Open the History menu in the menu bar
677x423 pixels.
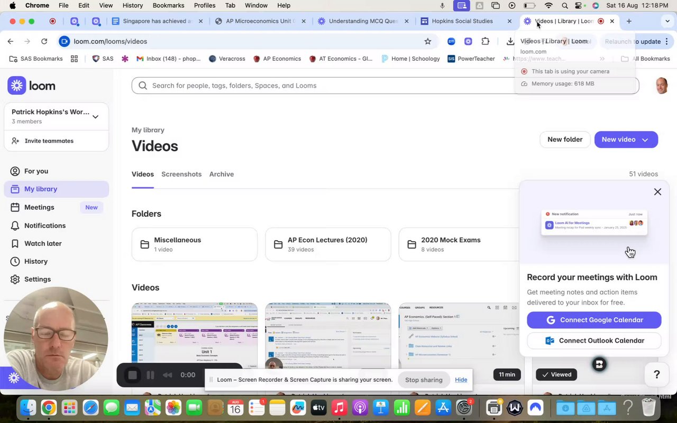pyautogui.click(x=132, y=5)
